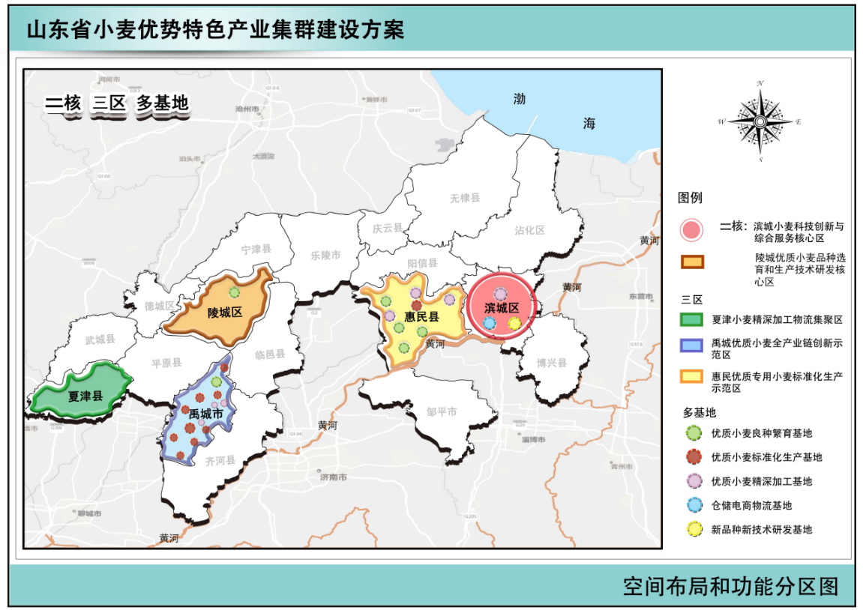Click the footer caption 空间布局和功能分区图

pos(730,586)
